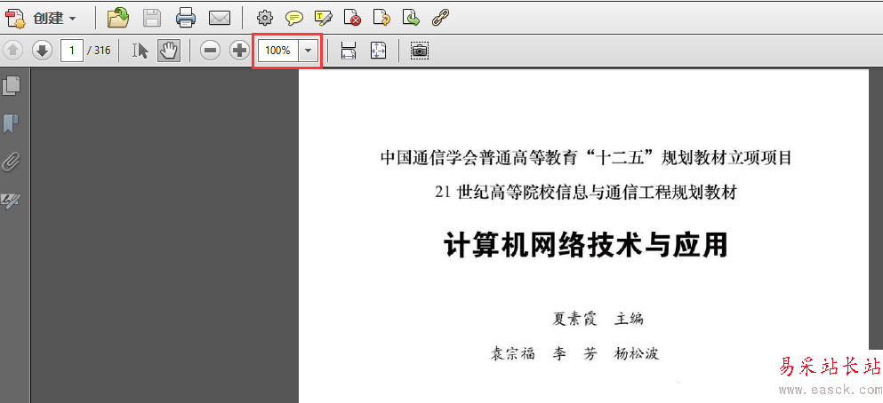
Task: Choose the text selection cursor tool
Action: pos(140,51)
